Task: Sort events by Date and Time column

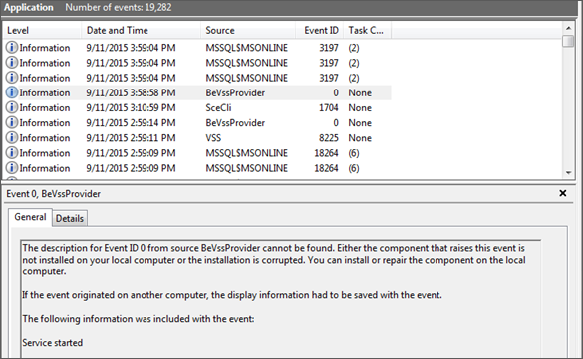Action: (141, 31)
